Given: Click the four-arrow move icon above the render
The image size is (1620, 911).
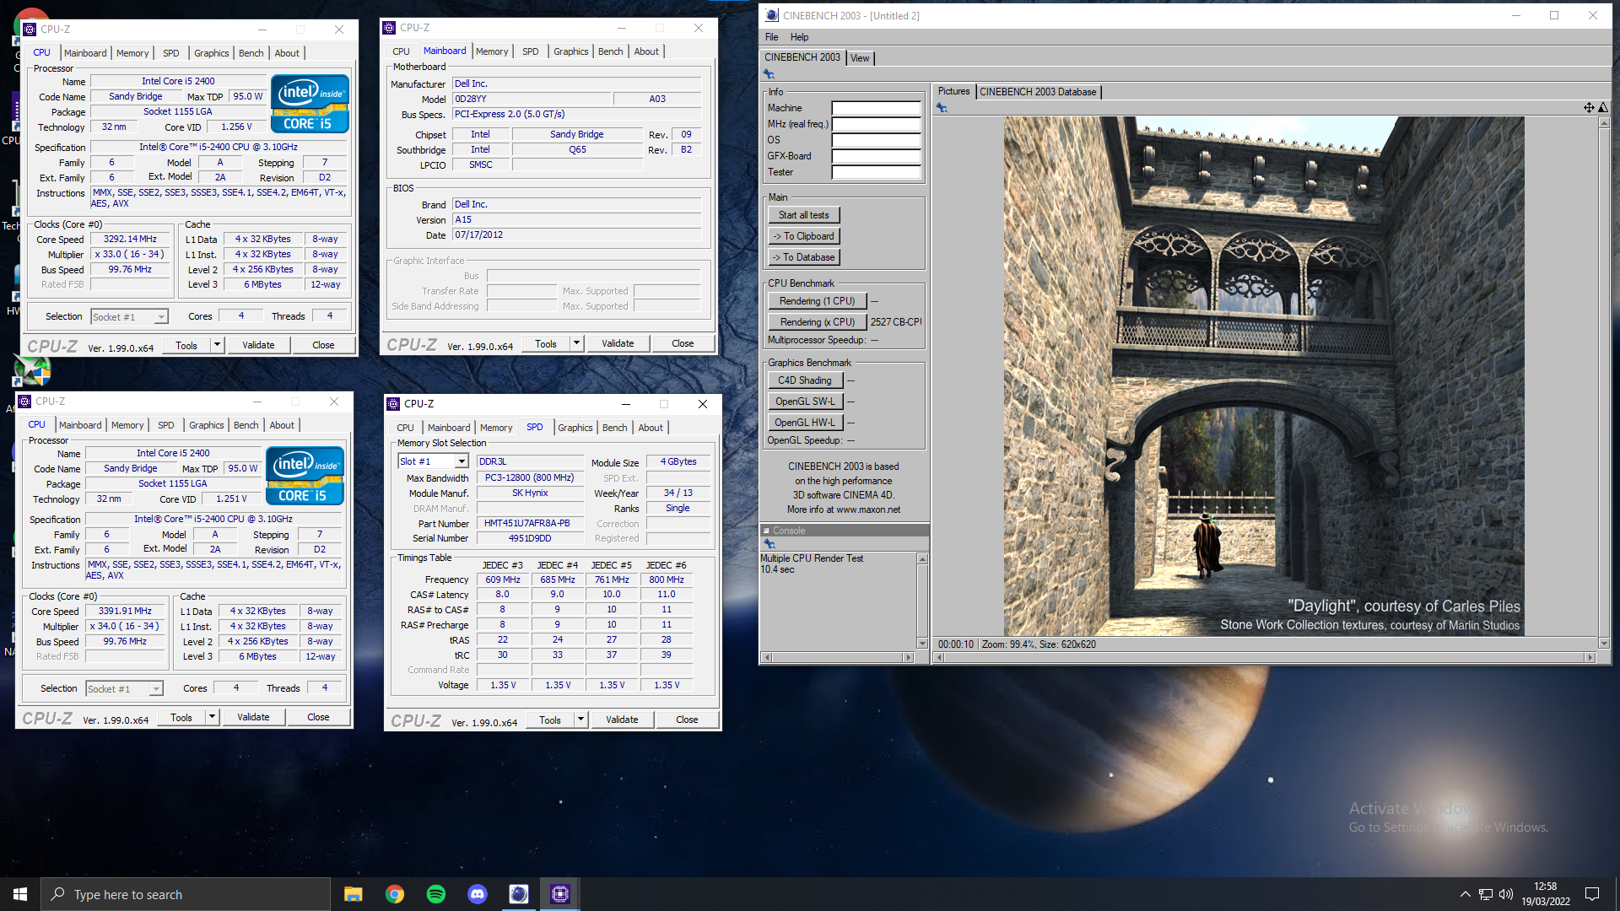Looking at the screenshot, I should [x=1589, y=107].
